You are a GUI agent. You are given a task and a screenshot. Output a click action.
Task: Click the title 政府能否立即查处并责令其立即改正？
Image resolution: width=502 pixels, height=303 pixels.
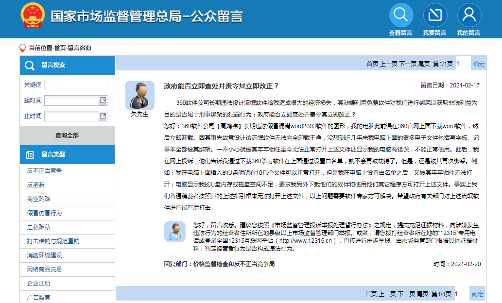(x=221, y=86)
